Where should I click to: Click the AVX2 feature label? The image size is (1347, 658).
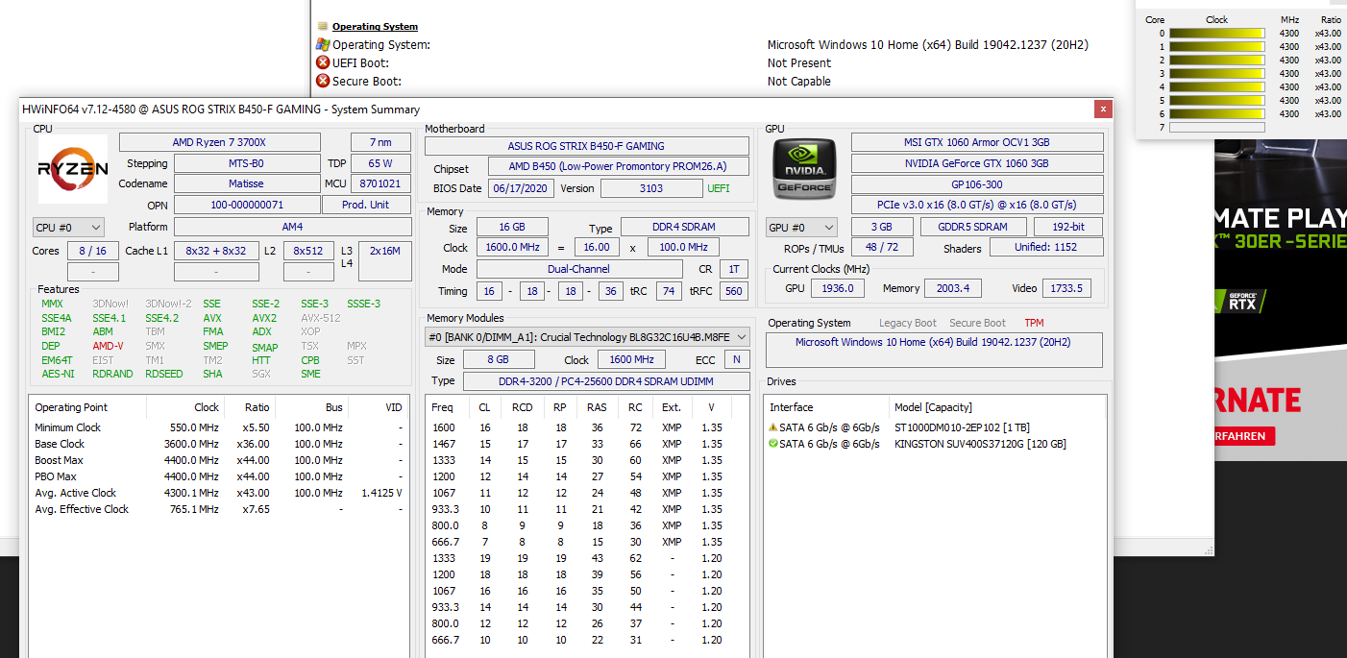pos(264,318)
